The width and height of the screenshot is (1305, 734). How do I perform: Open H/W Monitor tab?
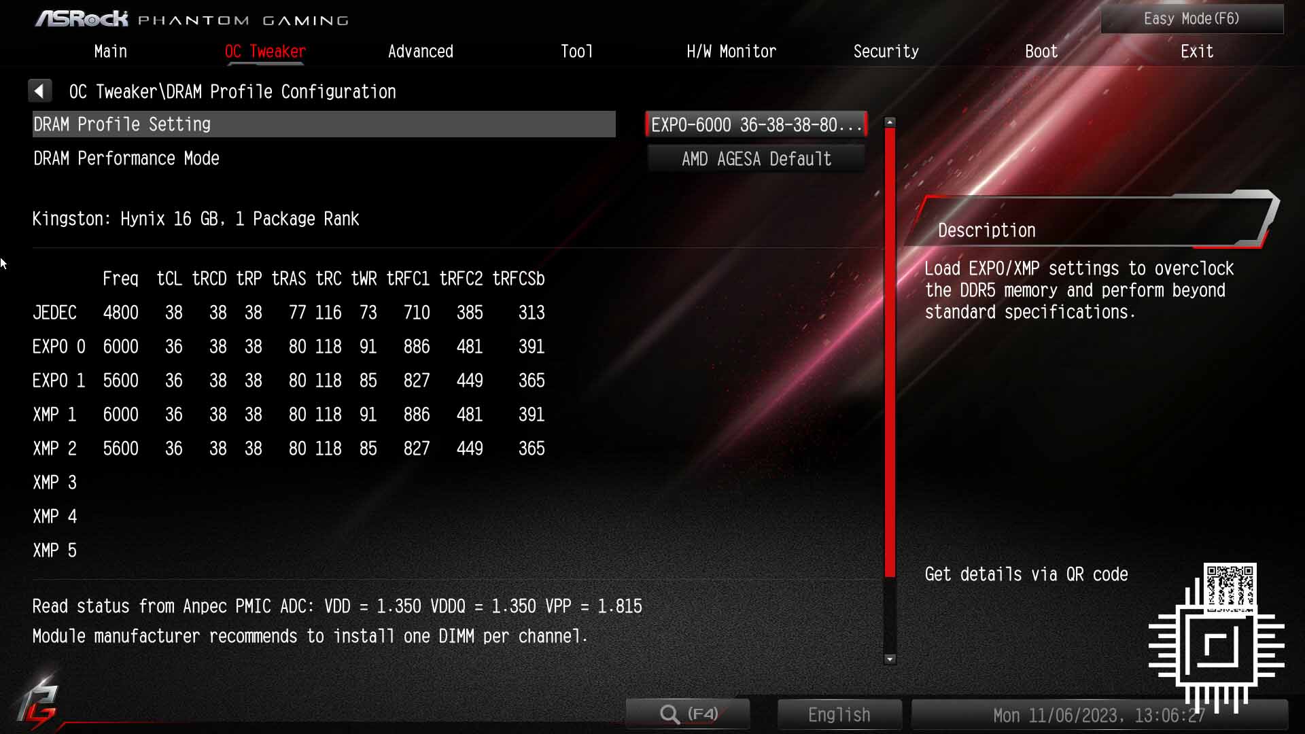tap(731, 51)
